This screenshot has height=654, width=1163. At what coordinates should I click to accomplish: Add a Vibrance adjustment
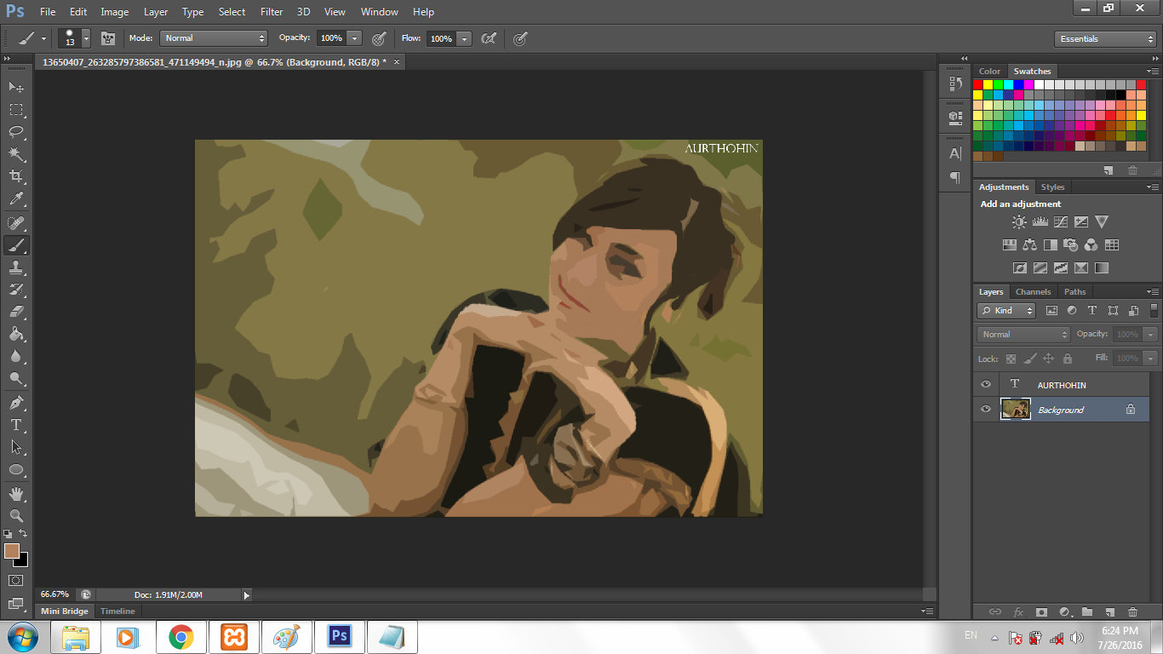point(1102,222)
